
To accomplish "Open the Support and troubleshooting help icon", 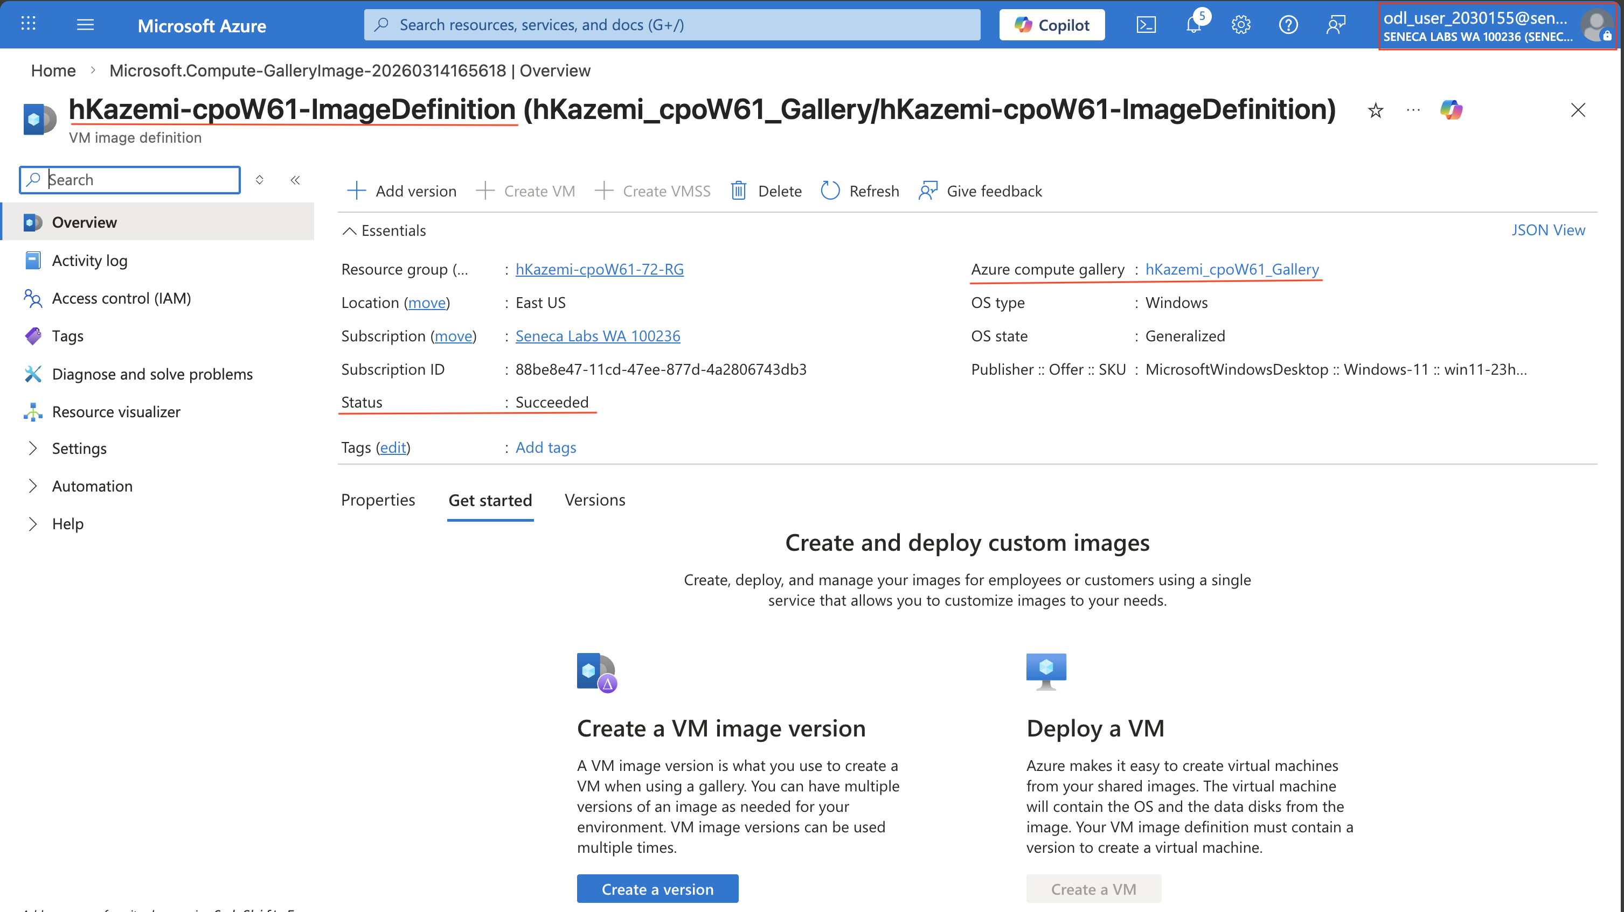I will 1288,25.
